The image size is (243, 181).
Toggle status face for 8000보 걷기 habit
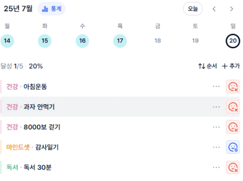point(233,127)
